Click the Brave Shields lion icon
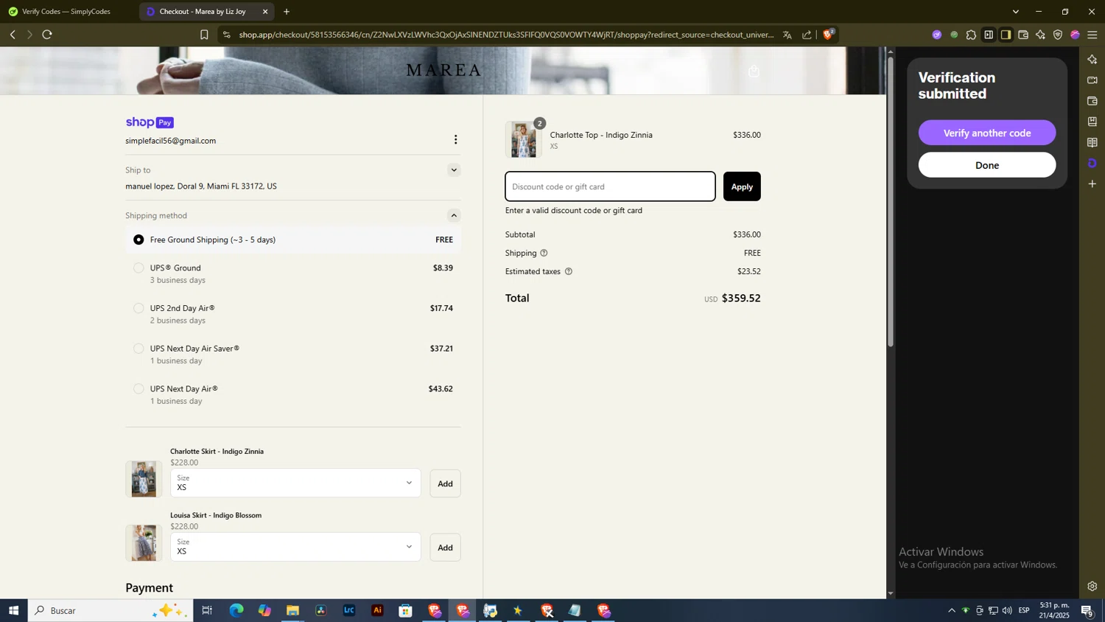1105x622 pixels. pyautogui.click(x=828, y=34)
